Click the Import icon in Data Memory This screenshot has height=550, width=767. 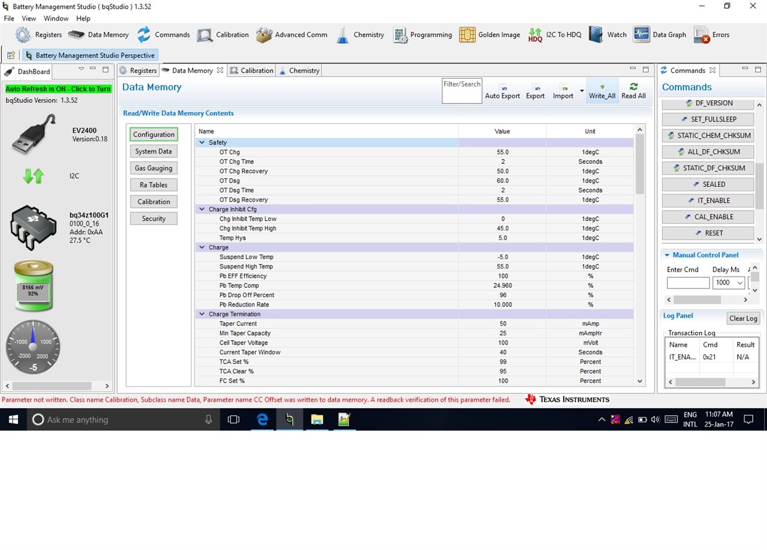[563, 88]
